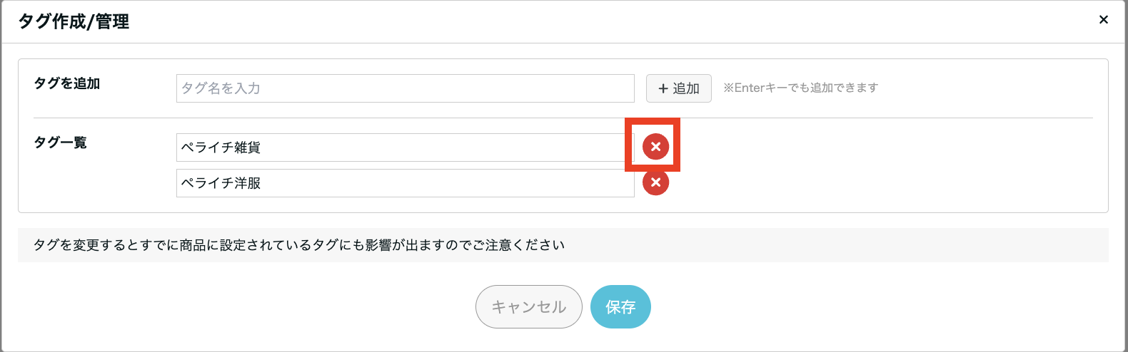Click the タグを追加 section label
Screen dimensions: 1128x352
pyautogui.click(x=67, y=83)
